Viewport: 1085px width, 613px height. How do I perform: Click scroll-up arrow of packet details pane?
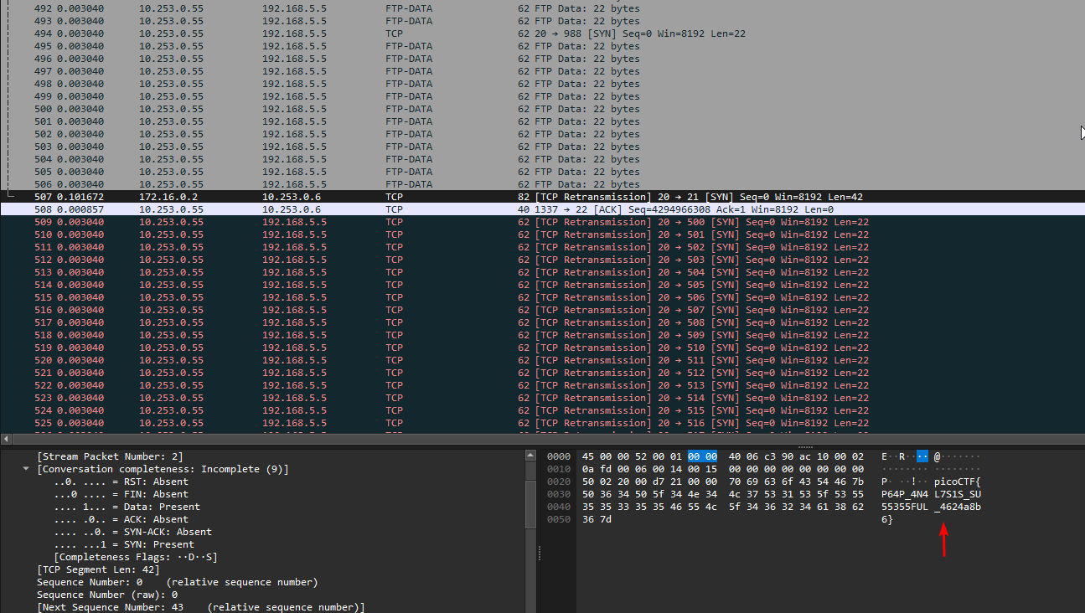pyautogui.click(x=530, y=456)
